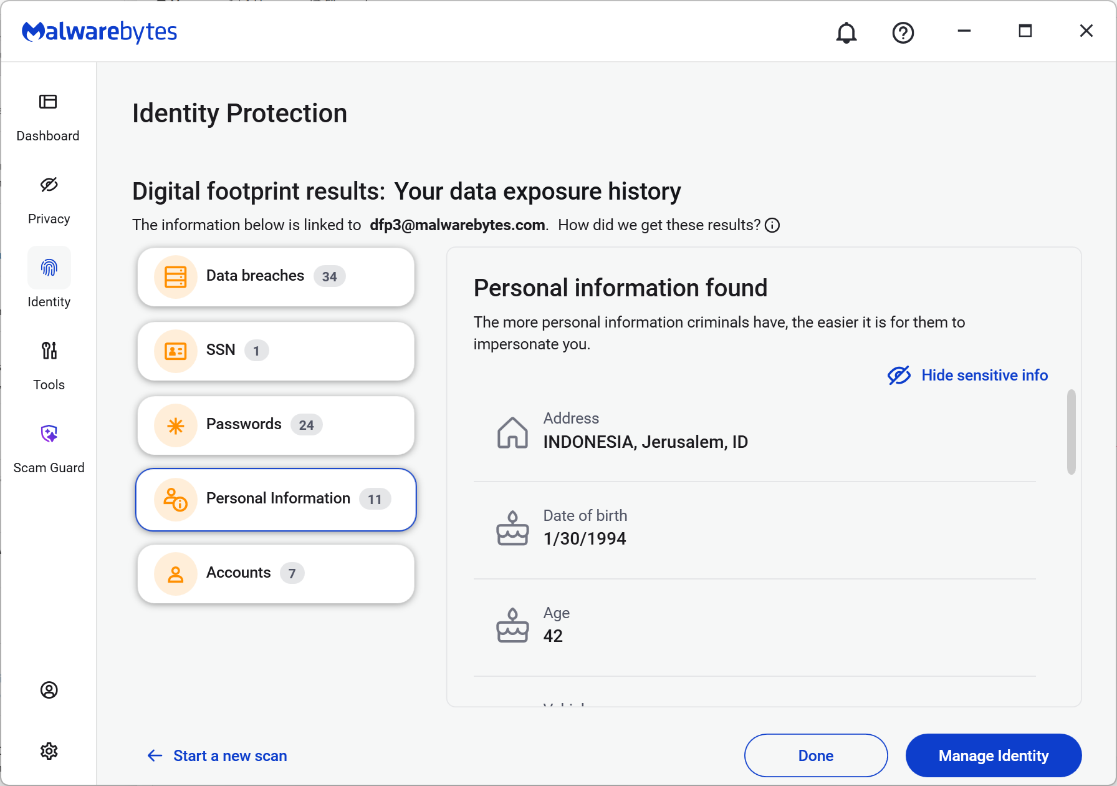Click the info icon beside 'How did we get these results?'
This screenshot has width=1117, height=786.
pos(772,225)
